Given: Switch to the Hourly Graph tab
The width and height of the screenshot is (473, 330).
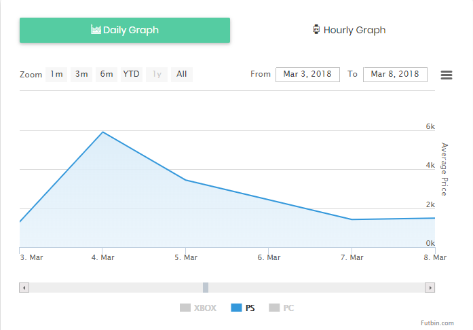Looking at the screenshot, I should pyautogui.click(x=349, y=30).
